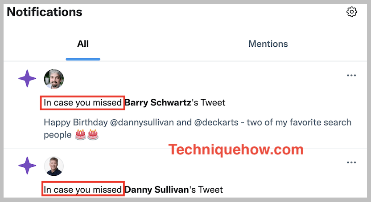The image size is (371, 202).
Task: Click the Notifications page heading
Action: [45, 12]
